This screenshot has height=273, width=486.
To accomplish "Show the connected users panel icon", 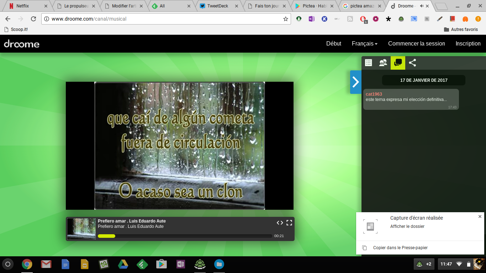I will pyautogui.click(x=383, y=63).
